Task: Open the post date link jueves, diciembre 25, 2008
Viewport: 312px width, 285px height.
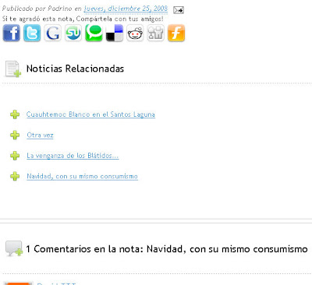Action: (126, 9)
